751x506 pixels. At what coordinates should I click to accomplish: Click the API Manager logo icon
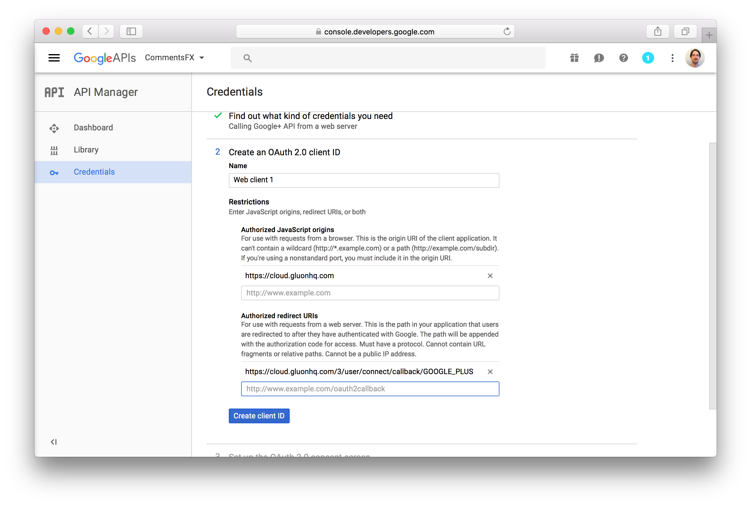(x=54, y=92)
